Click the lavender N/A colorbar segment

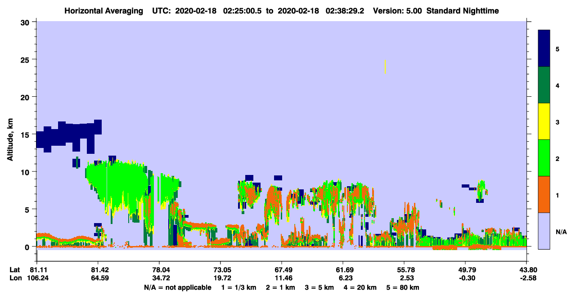pyautogui.click(x=544, y=231)
